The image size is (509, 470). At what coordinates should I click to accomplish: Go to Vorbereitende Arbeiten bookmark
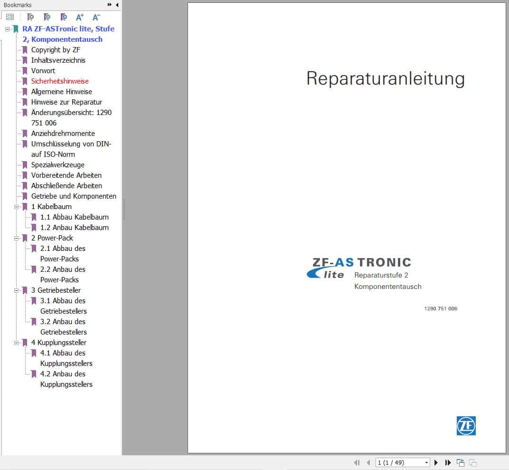(66, 175)
